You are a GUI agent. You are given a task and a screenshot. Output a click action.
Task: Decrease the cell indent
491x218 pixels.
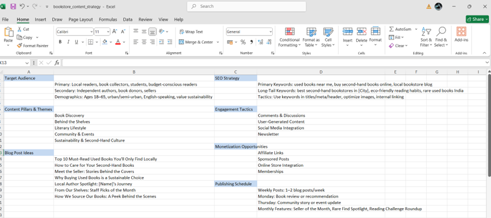coord(161,42)
